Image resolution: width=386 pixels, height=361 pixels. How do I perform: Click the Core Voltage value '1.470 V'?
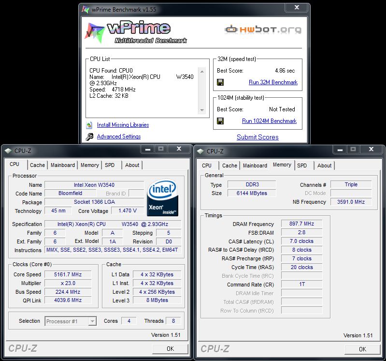click(128, 211)
